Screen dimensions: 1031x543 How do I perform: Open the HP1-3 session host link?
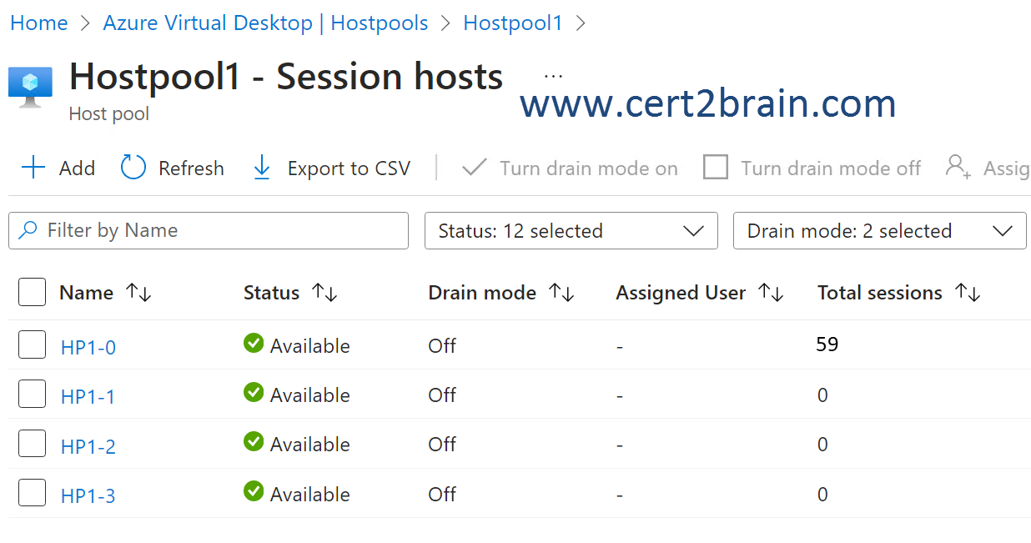(x=88, y=496)
